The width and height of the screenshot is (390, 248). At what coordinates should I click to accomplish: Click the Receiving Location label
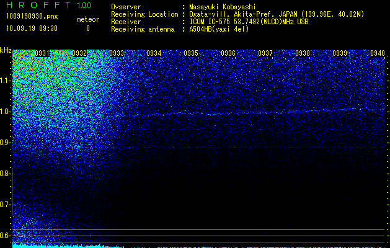[144, 14]
